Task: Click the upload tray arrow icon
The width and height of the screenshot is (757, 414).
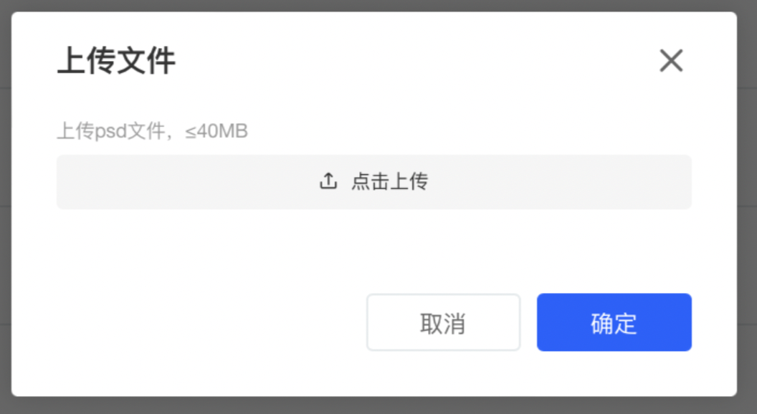Action: click(328, 181)
